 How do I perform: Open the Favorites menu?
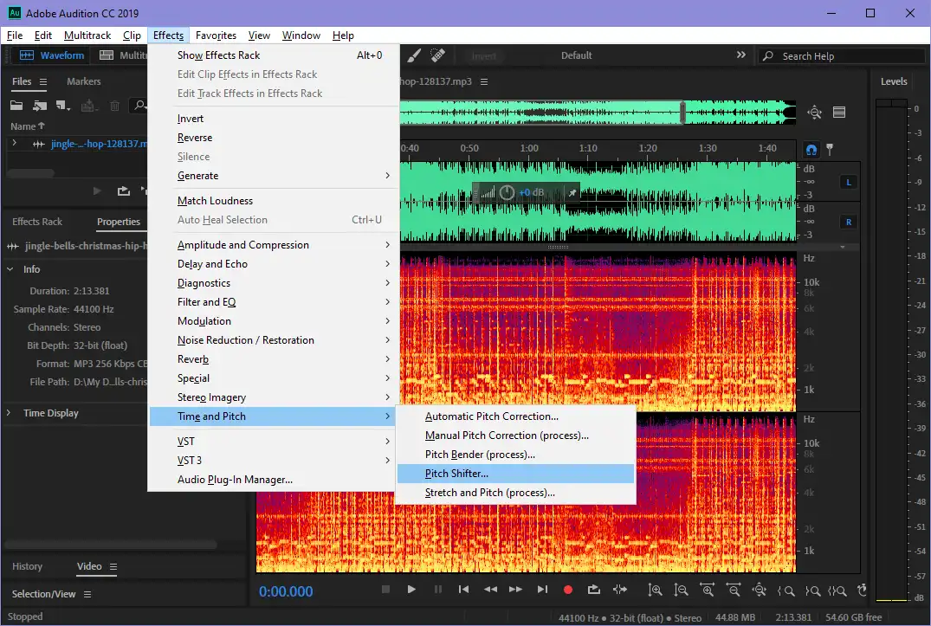[217, 35]
